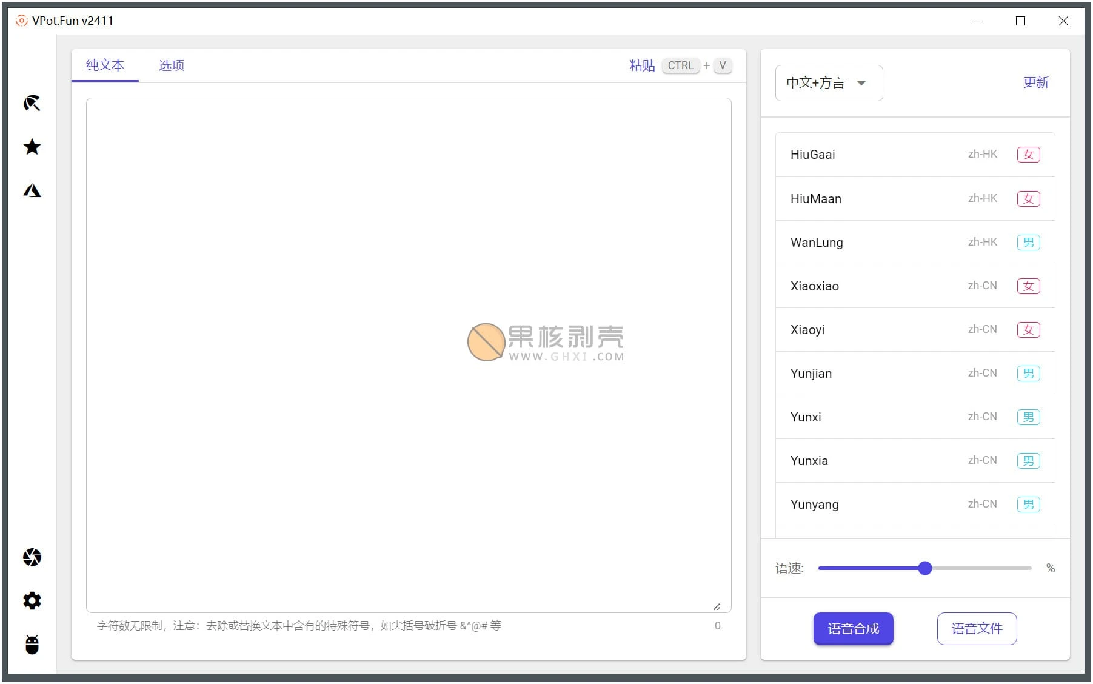The width and height of the screenshot is (1093, 684).
Task: Toggle the 女 gender badge for HiuGaai
Action: coord(1028,155)
